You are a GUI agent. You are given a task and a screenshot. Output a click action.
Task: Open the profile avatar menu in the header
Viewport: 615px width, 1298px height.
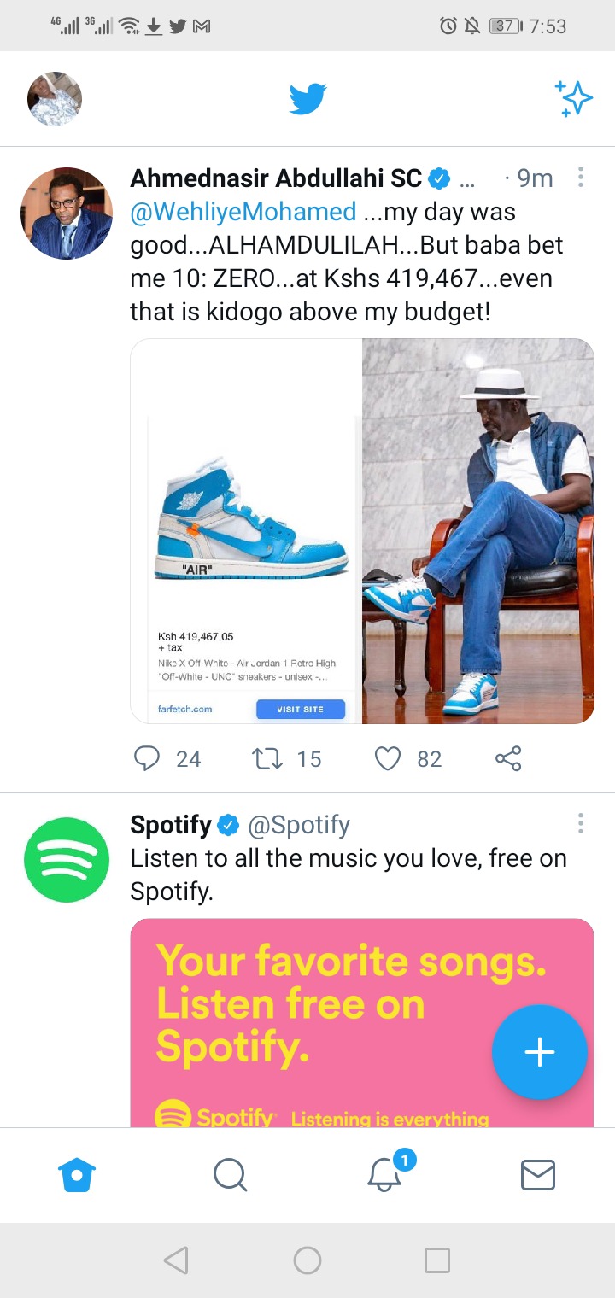55,99
